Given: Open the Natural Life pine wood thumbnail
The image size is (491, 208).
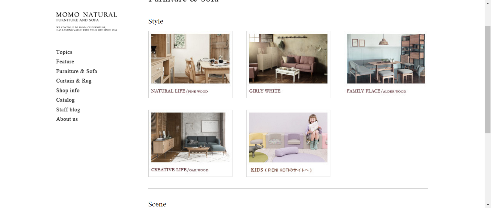Looking at the screenshot, I should [190, 59].
